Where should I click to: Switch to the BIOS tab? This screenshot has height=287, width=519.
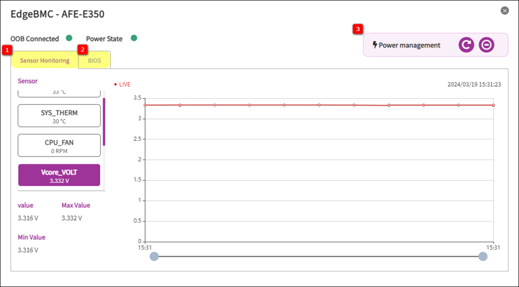[94, 60]
